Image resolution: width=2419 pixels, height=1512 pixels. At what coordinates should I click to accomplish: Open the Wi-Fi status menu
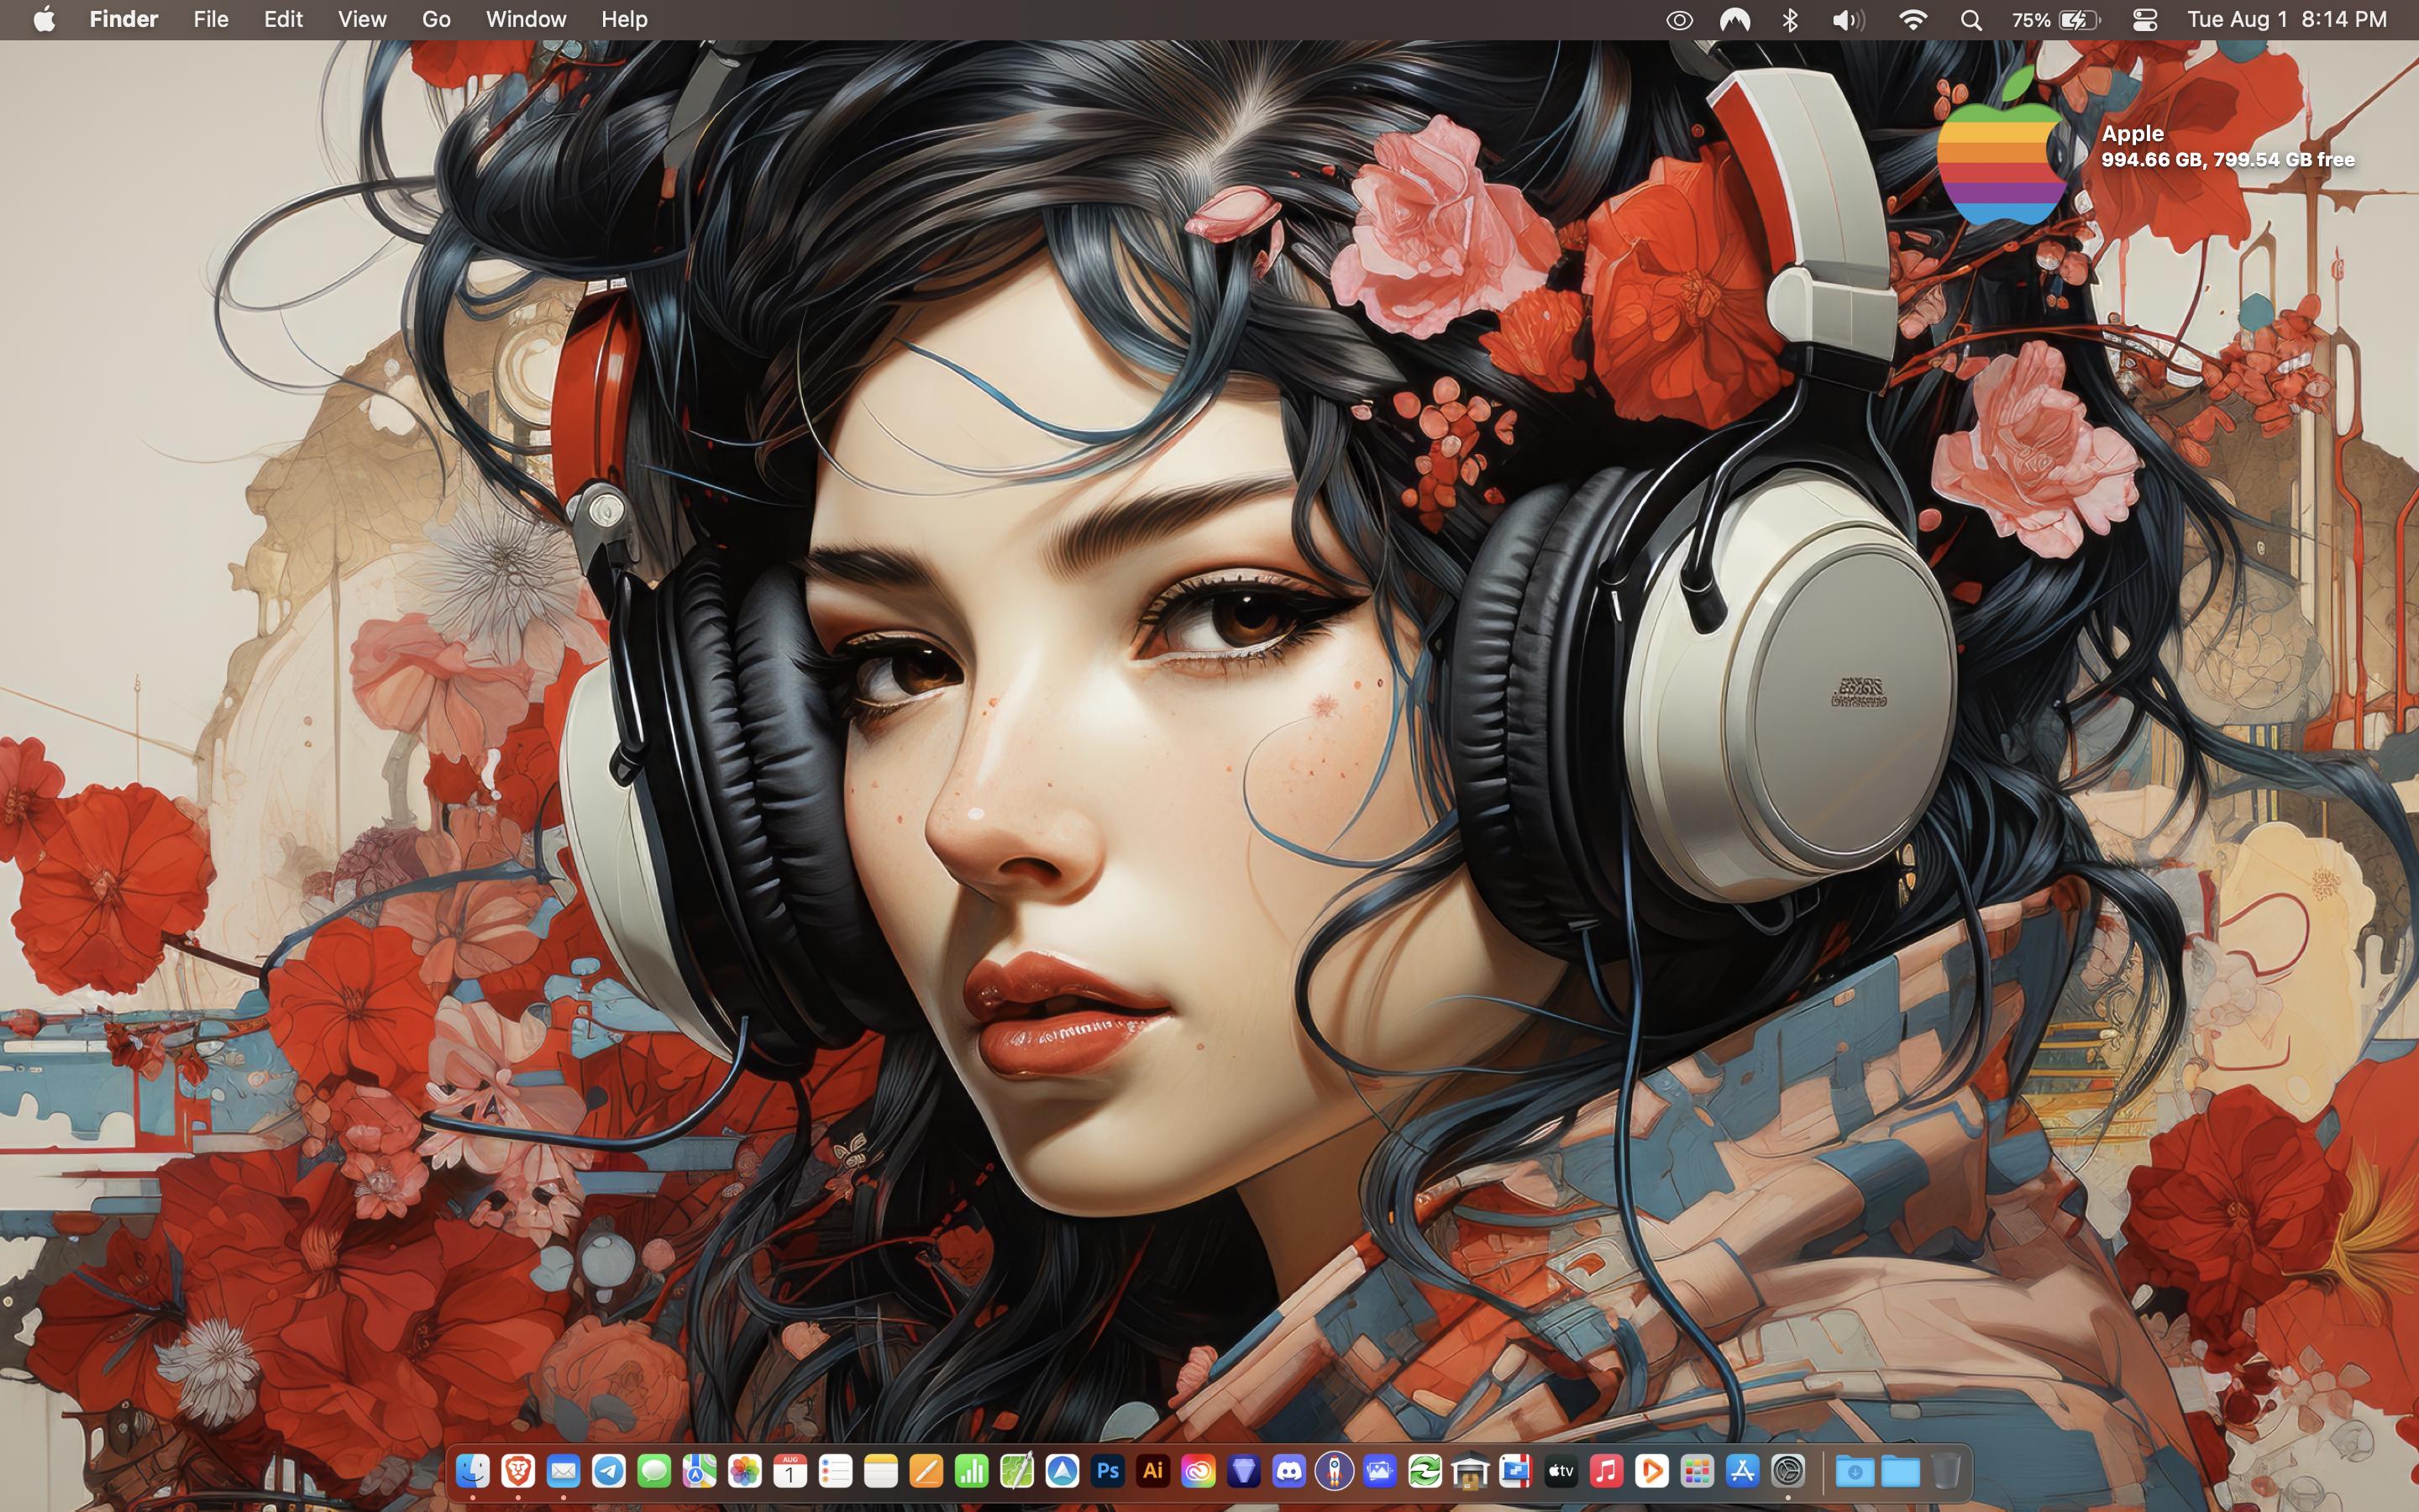coord(1913,20)
